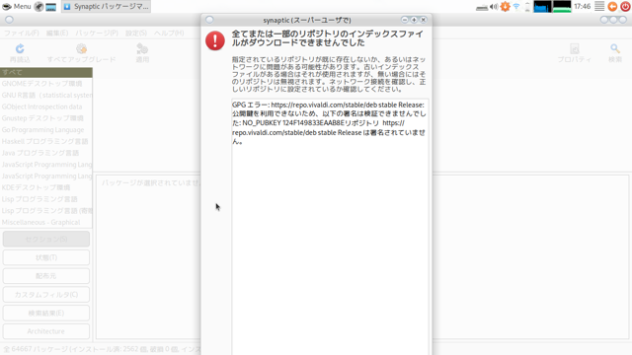Select Haskell プログラミング言語 entry
Image resolution: width=632 pixels, height=355 pixels.
[x=46, y=141]
